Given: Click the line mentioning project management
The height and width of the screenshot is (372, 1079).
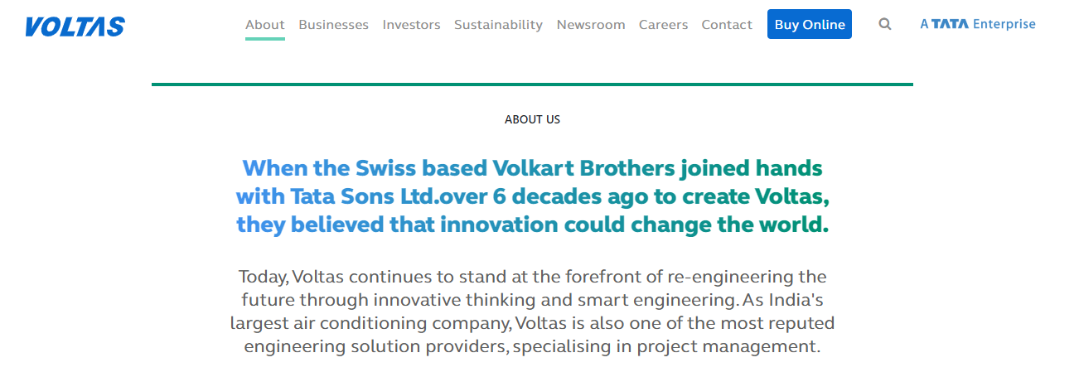Looking at the screenshot, I should click(532, 345).
